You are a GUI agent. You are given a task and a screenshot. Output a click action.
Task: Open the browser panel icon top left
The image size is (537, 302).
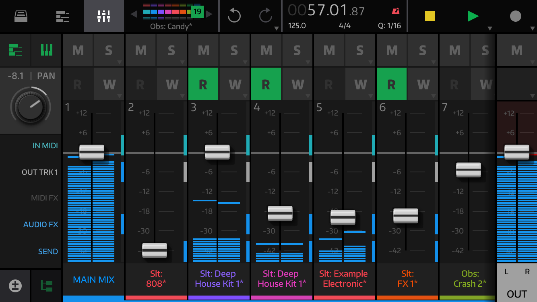click(21, 17)
